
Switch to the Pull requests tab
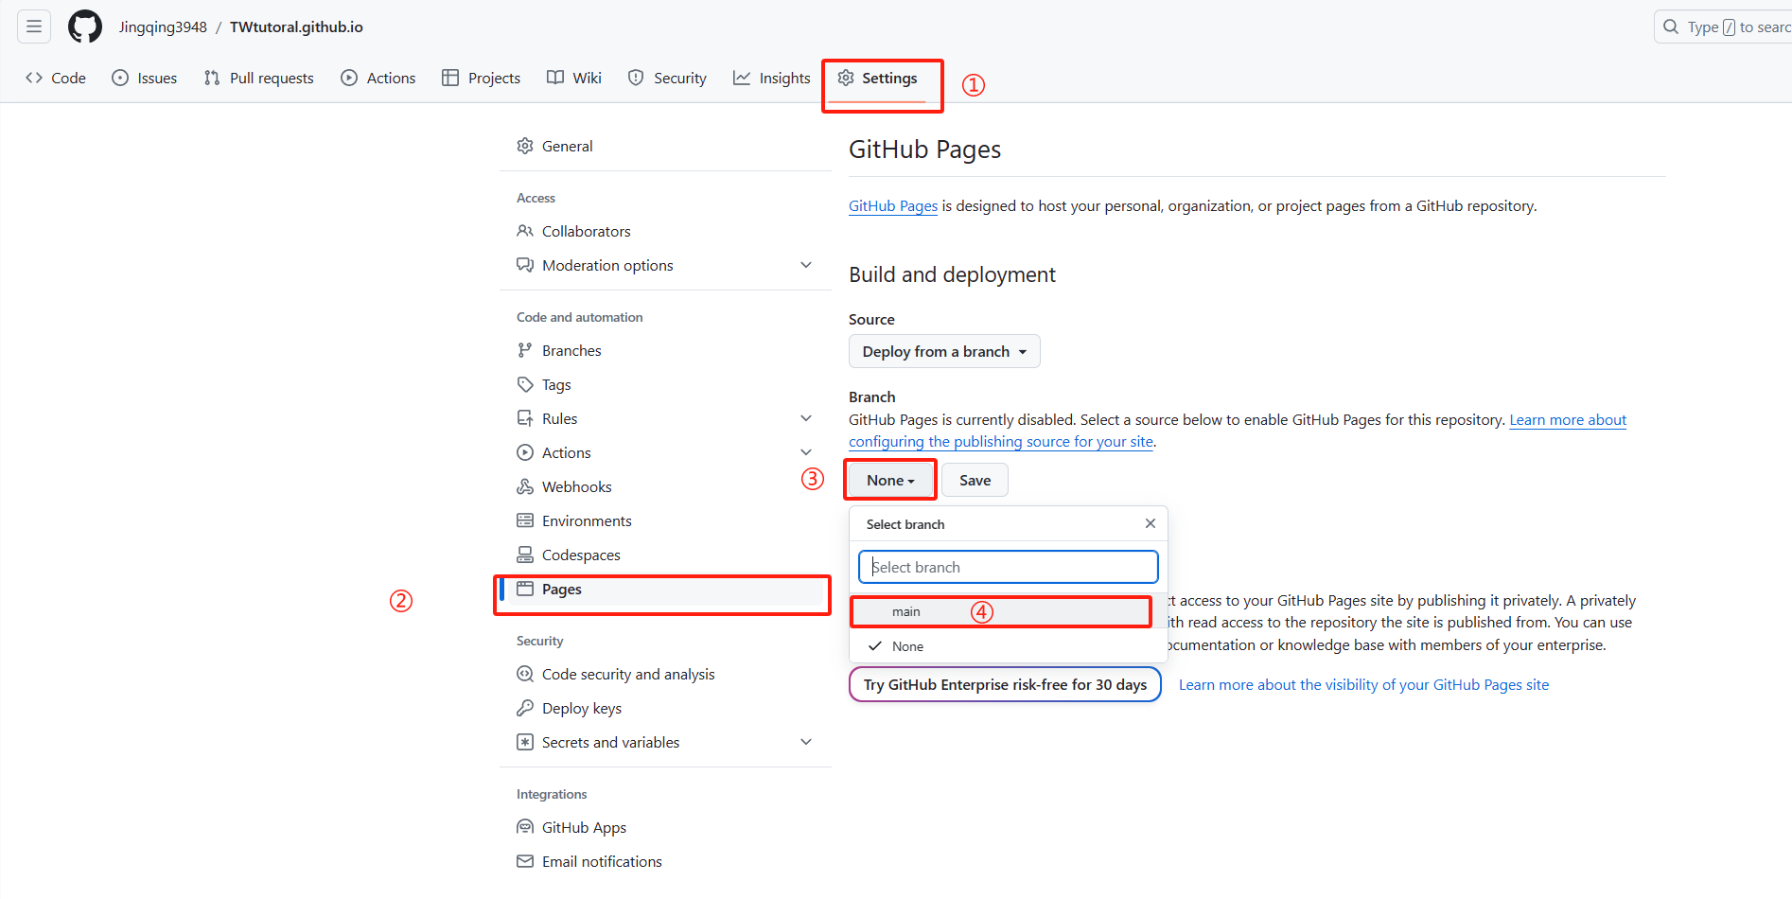pos(259,78)
